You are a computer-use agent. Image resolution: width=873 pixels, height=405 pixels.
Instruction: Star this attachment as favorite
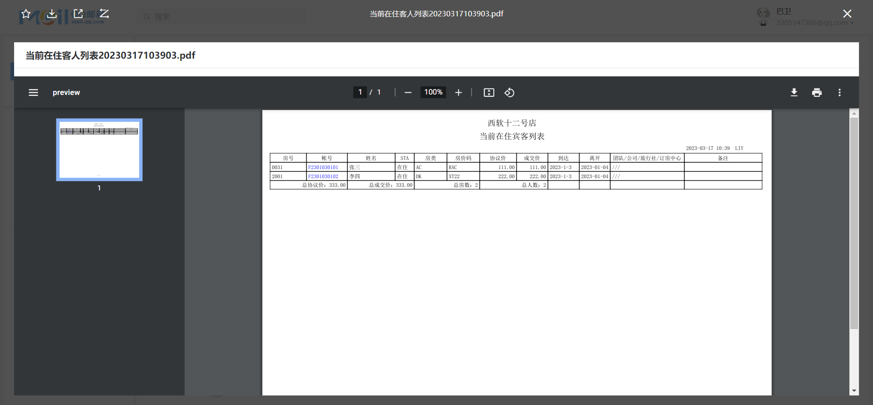click(26, 14)
